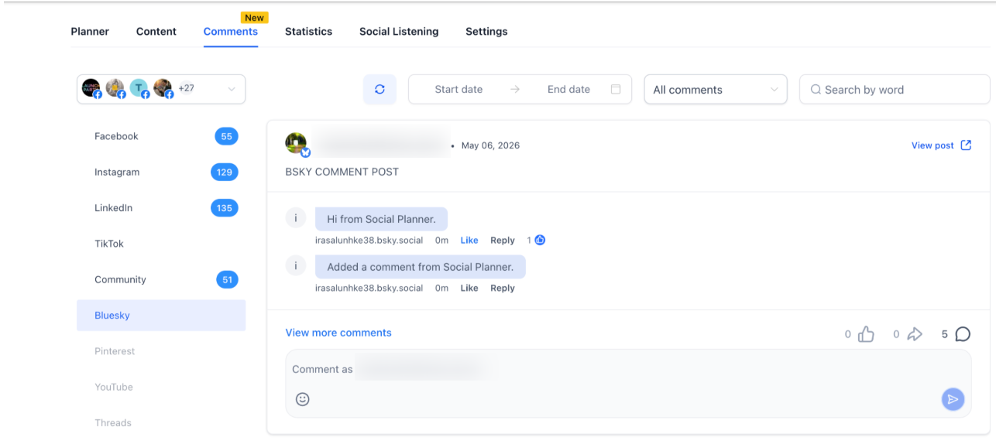Open the Content tab
996x444 pixels.
point(156,32)
